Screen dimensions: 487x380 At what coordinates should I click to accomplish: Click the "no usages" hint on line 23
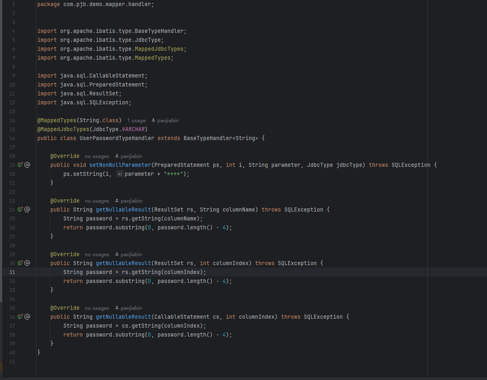[97, 201]
